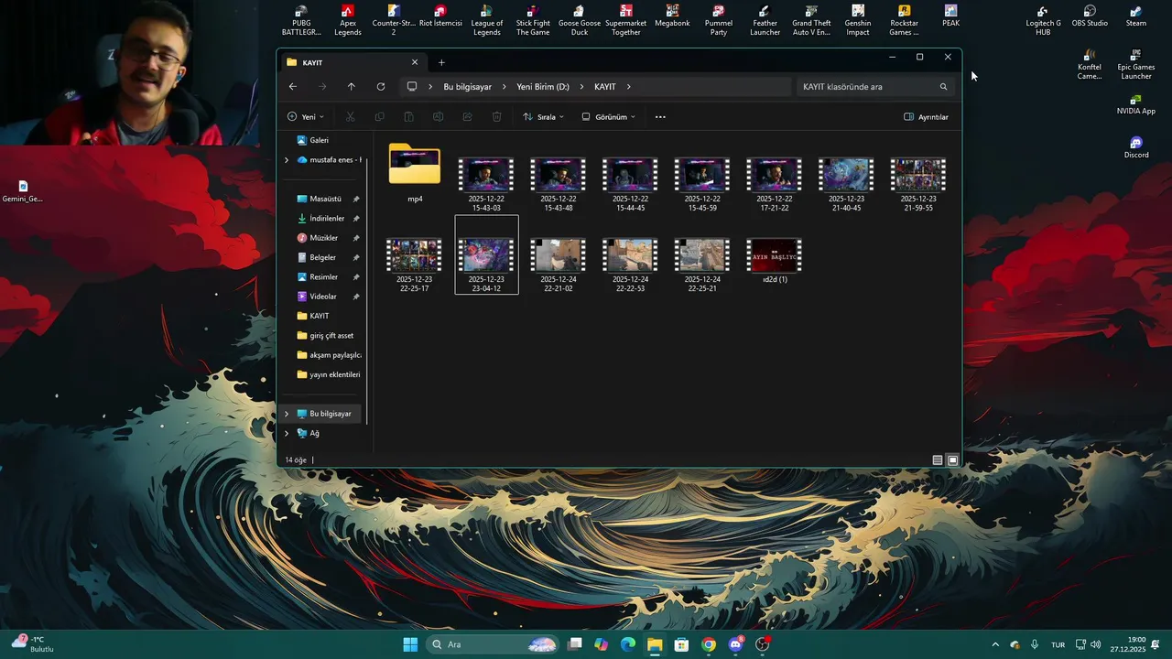
Task: Select KAYIT folder in the sidebar
Action: coord(319,316)
